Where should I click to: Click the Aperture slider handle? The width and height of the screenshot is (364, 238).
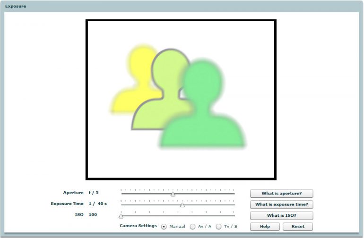pos(173,194)
